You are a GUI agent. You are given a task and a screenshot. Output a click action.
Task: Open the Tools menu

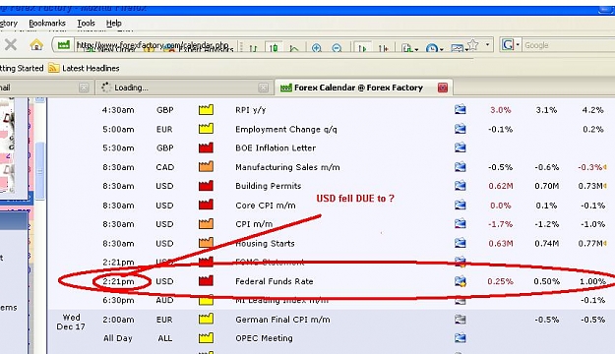(86, 24)
